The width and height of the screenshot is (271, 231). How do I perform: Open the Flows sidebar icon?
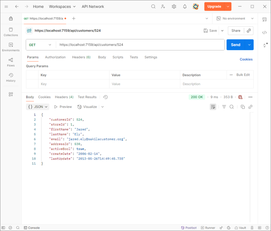point(11,62)
